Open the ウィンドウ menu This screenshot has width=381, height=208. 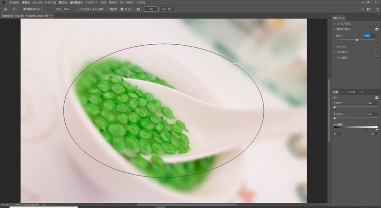[x=126, y=2]
